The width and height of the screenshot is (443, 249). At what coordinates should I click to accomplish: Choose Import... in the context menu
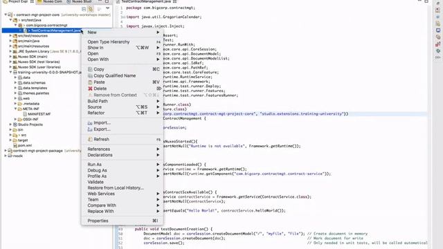[x=123, y=123]
